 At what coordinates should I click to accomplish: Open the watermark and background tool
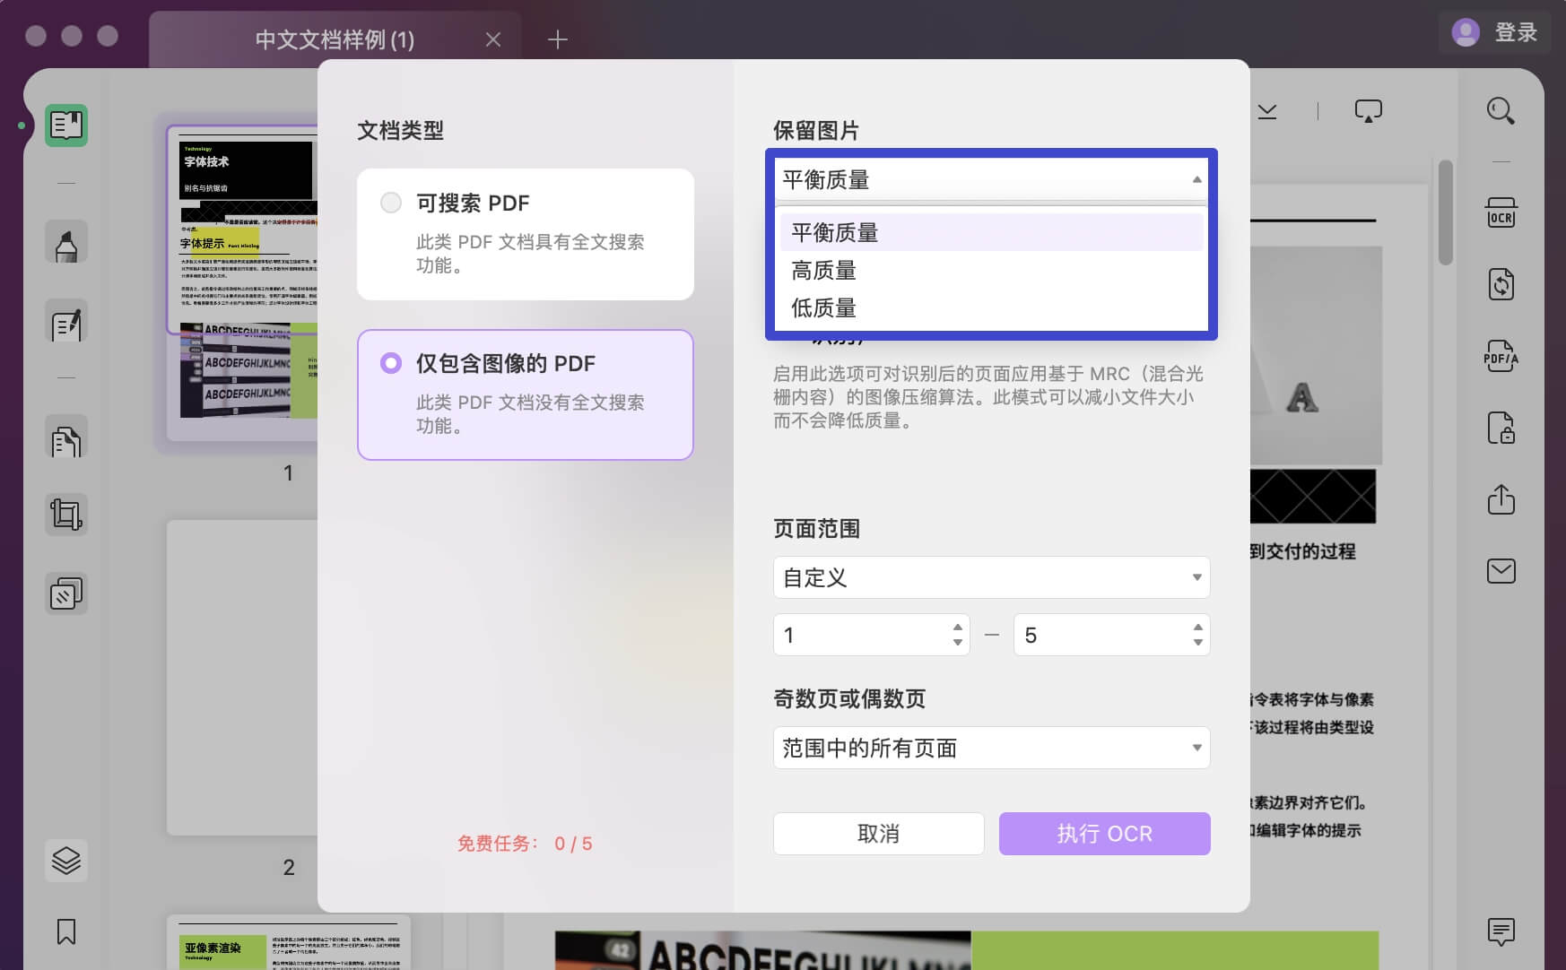pyautogui.click(x=66, y=593)
